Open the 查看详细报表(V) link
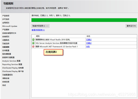Image resolution: width=138 pixels, height=99 pixels. click(38, 30)
